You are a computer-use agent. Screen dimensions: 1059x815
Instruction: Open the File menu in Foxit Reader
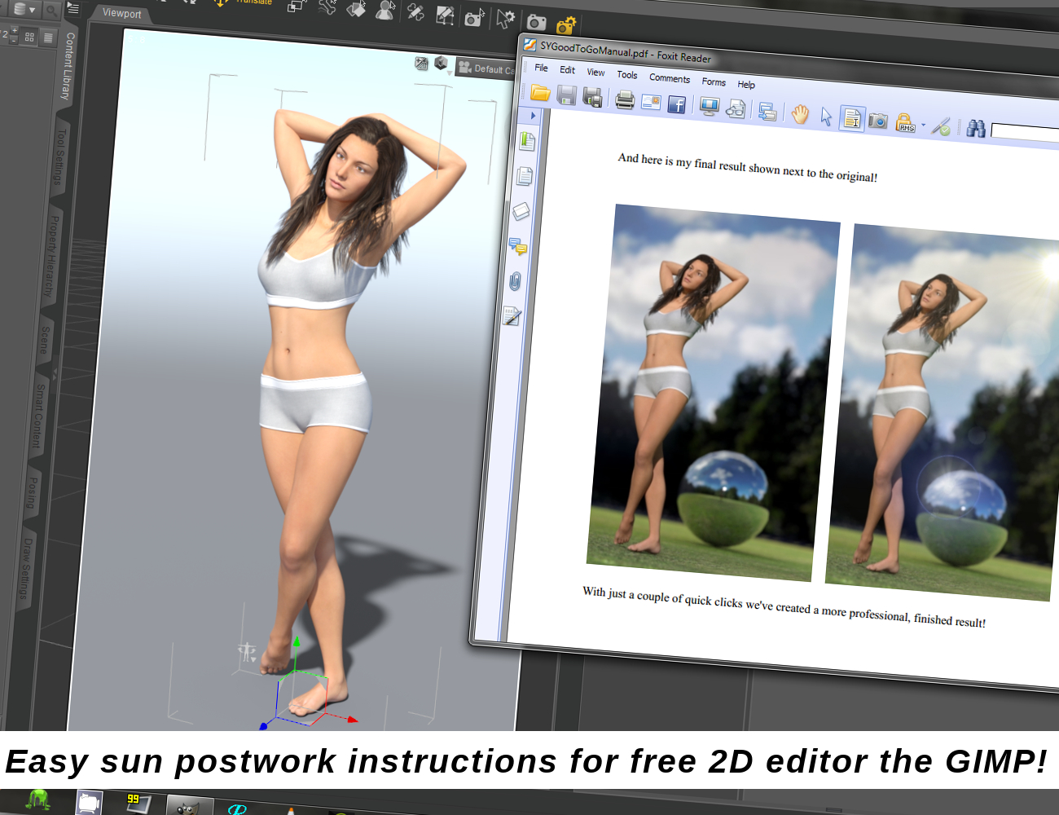pyautogui.click(x=542, y=68)
